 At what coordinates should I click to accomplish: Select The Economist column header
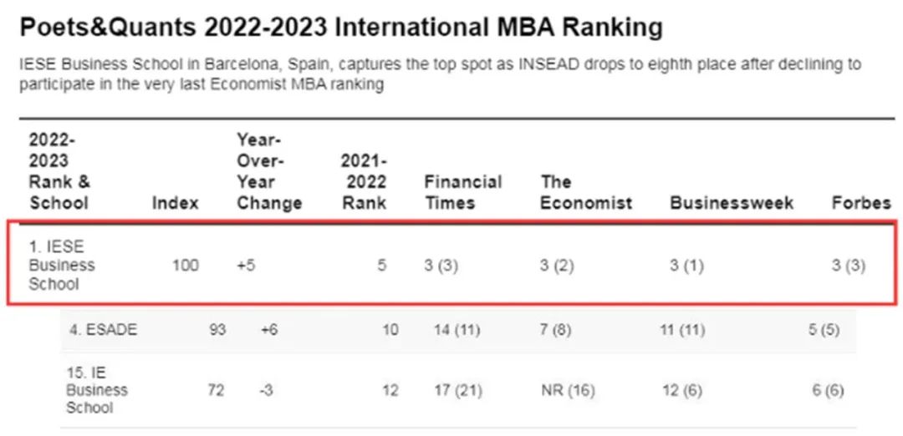[x=585, y=192]
